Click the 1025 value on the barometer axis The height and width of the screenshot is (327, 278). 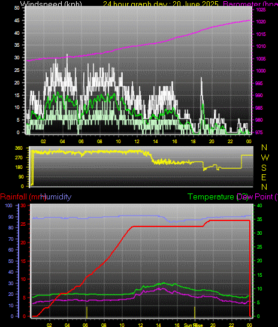pyautogui.click(x=261, y=10)
